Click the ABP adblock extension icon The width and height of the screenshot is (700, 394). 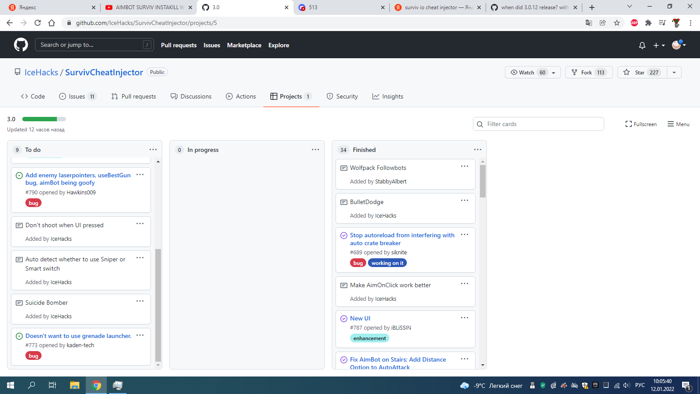[634, 23]
